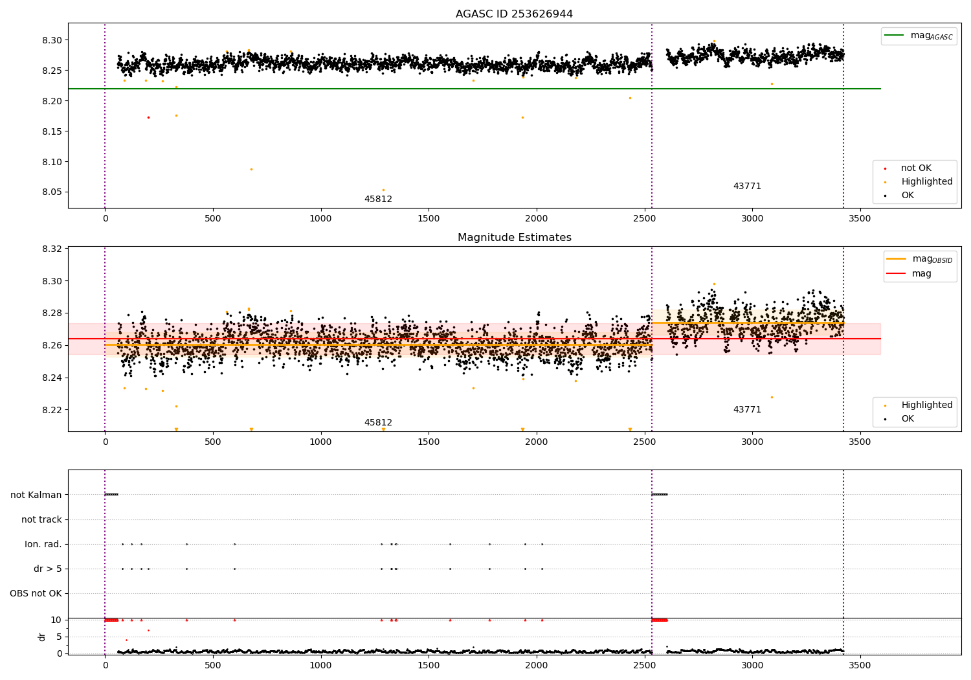
Task: Click the 8.15 y-axis tick label
Action: tap(52, 131)
